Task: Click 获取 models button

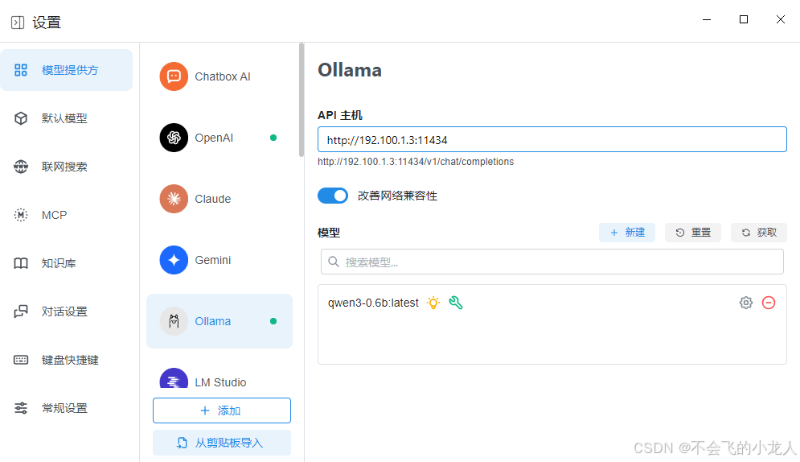Action: click(759, 233)
